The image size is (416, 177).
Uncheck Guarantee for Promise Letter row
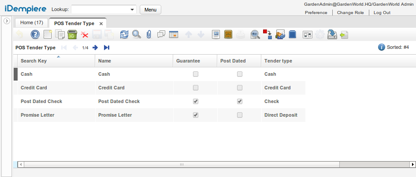(x=196, y=115)
